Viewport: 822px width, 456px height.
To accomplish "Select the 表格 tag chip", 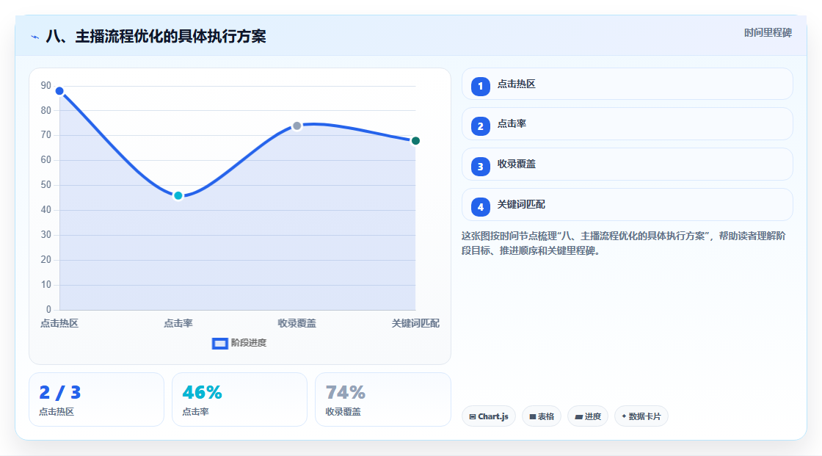I will pyautogui.click(x=542, y=416).
